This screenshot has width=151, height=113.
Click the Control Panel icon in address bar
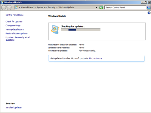click(16, 7)
